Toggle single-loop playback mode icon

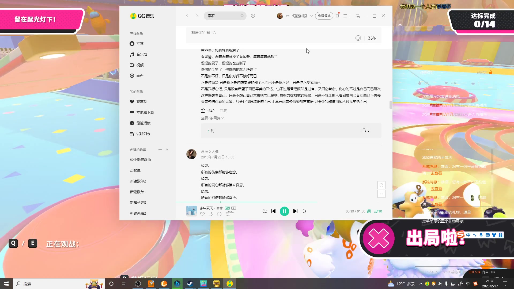(265, 211)
